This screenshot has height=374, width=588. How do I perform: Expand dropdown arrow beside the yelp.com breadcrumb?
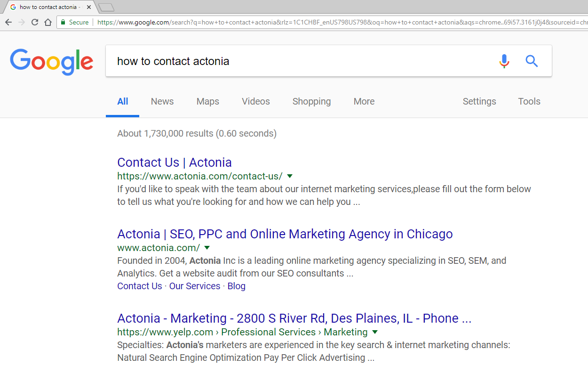pyautogui.click(x=375, y=332)
